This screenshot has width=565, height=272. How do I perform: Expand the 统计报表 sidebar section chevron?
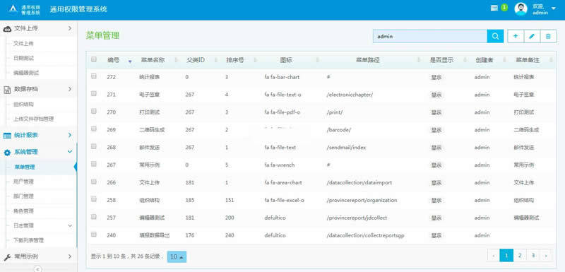click(x=70, y=135)
